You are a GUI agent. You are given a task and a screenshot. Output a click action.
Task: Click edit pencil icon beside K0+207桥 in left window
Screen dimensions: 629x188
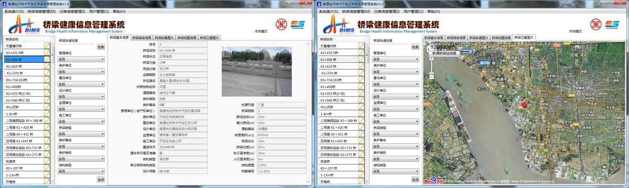[47, 168]
